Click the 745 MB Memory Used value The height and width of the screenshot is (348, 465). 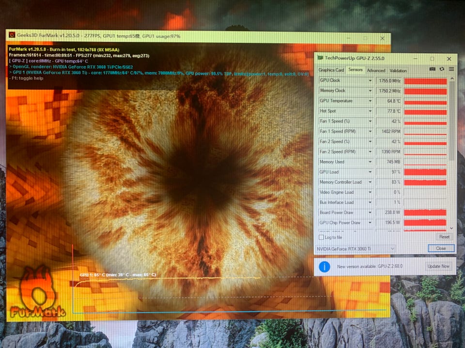(x=389, y=162)
